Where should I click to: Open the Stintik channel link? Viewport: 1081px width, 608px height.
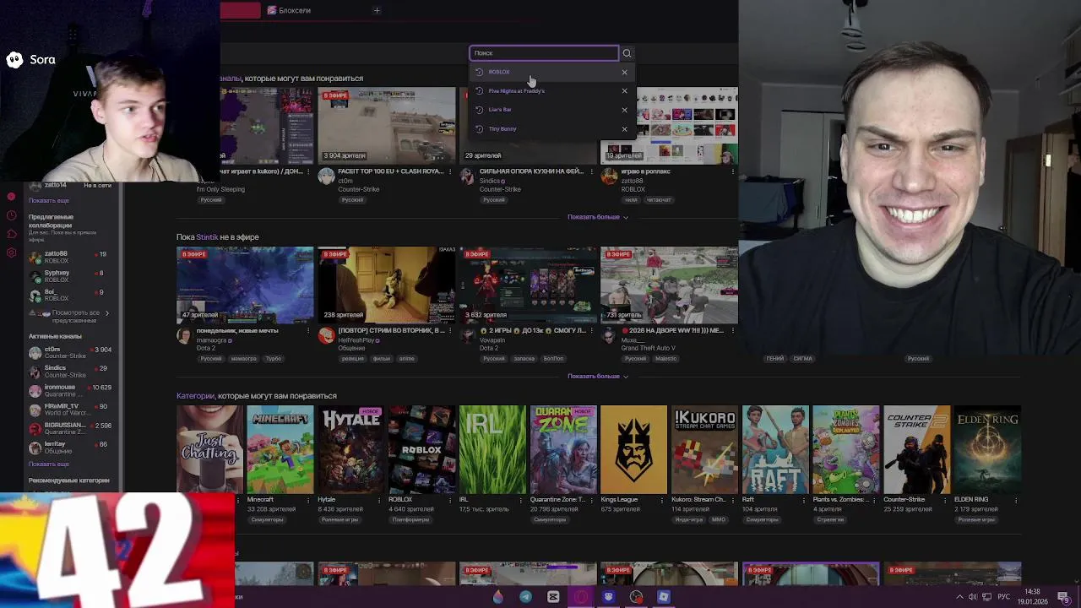click(x=207, y=237)
